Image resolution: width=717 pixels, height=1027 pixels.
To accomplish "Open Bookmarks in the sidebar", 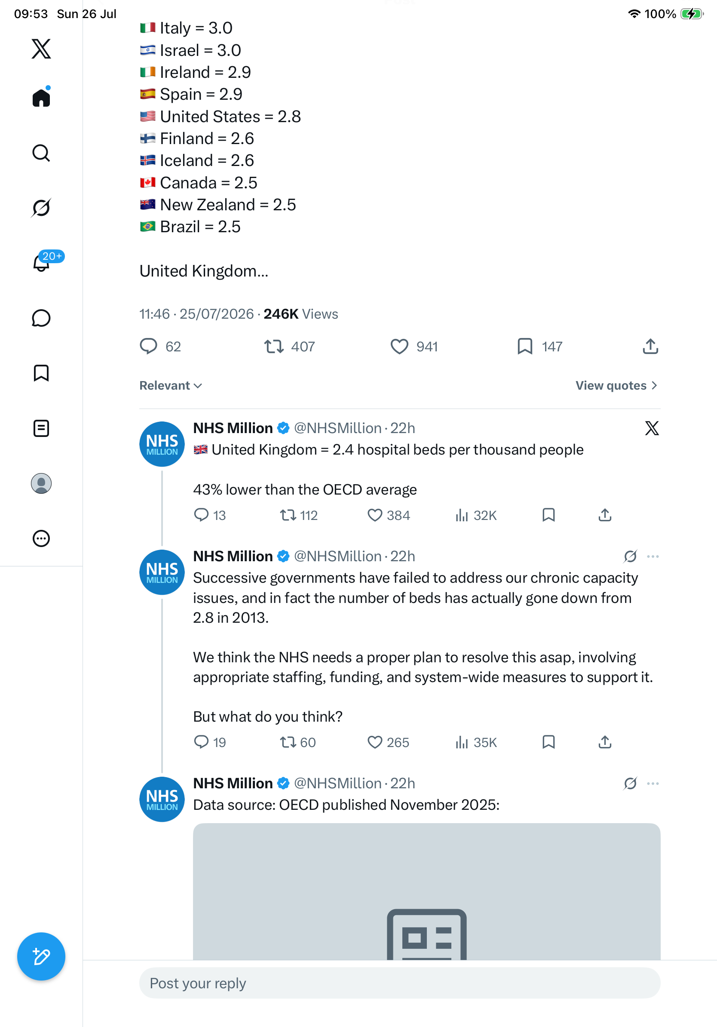I will [41, 373].
